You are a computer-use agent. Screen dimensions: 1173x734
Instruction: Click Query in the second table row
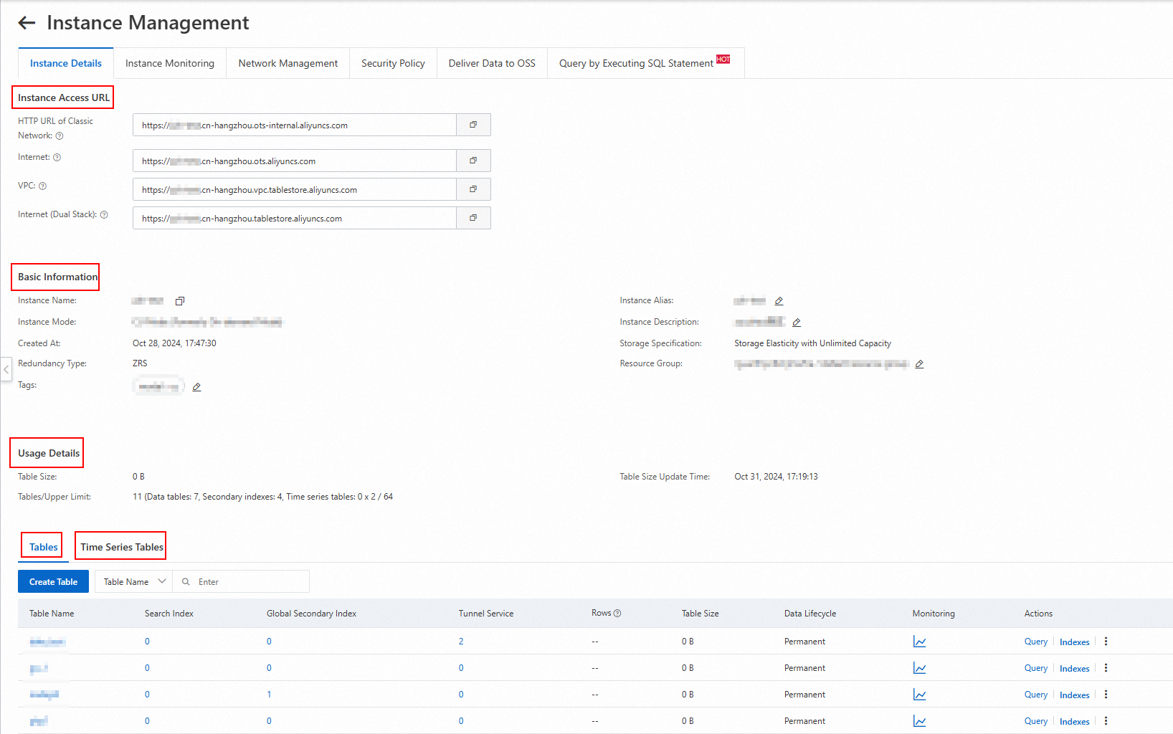coord(1036,668)
